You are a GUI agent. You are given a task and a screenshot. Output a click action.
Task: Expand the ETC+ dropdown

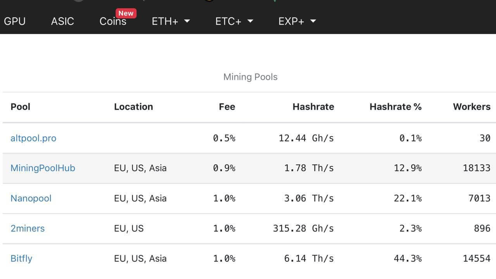[234, 21]
